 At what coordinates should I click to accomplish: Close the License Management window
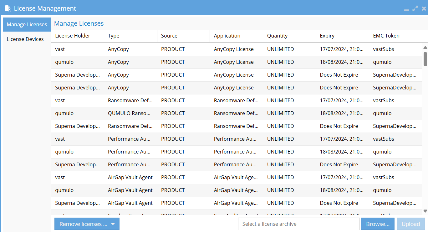point(424,9)
